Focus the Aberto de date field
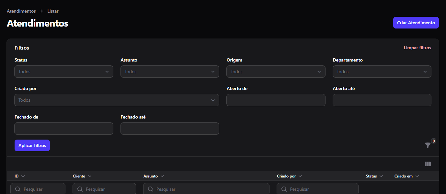Viewport: 446px width, 194px height. pyautogui.click(x=276, y=100)
